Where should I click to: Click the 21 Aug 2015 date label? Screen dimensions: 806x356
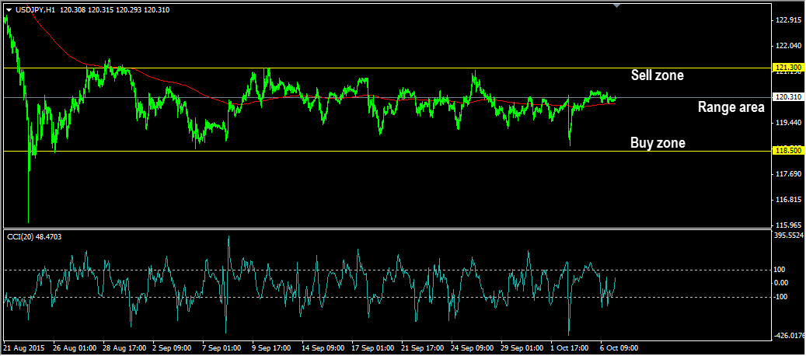pyautogui.click(x=23, y=348)
